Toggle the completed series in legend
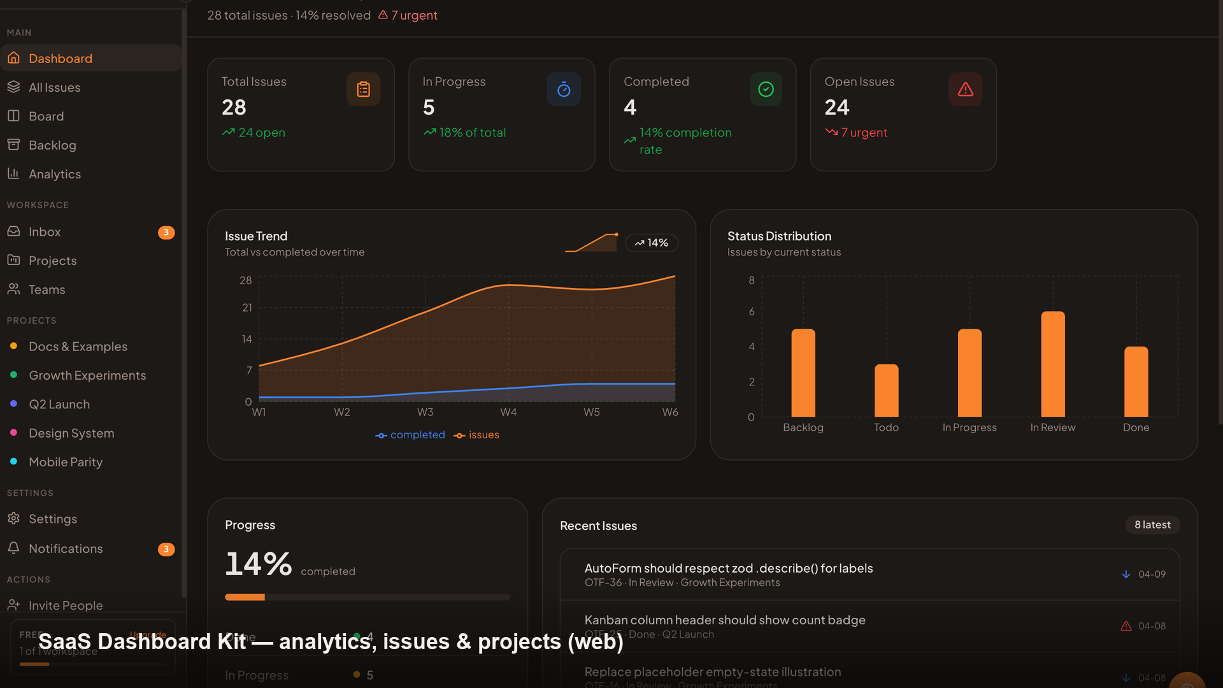The image size is (1223, 688). 410,435
